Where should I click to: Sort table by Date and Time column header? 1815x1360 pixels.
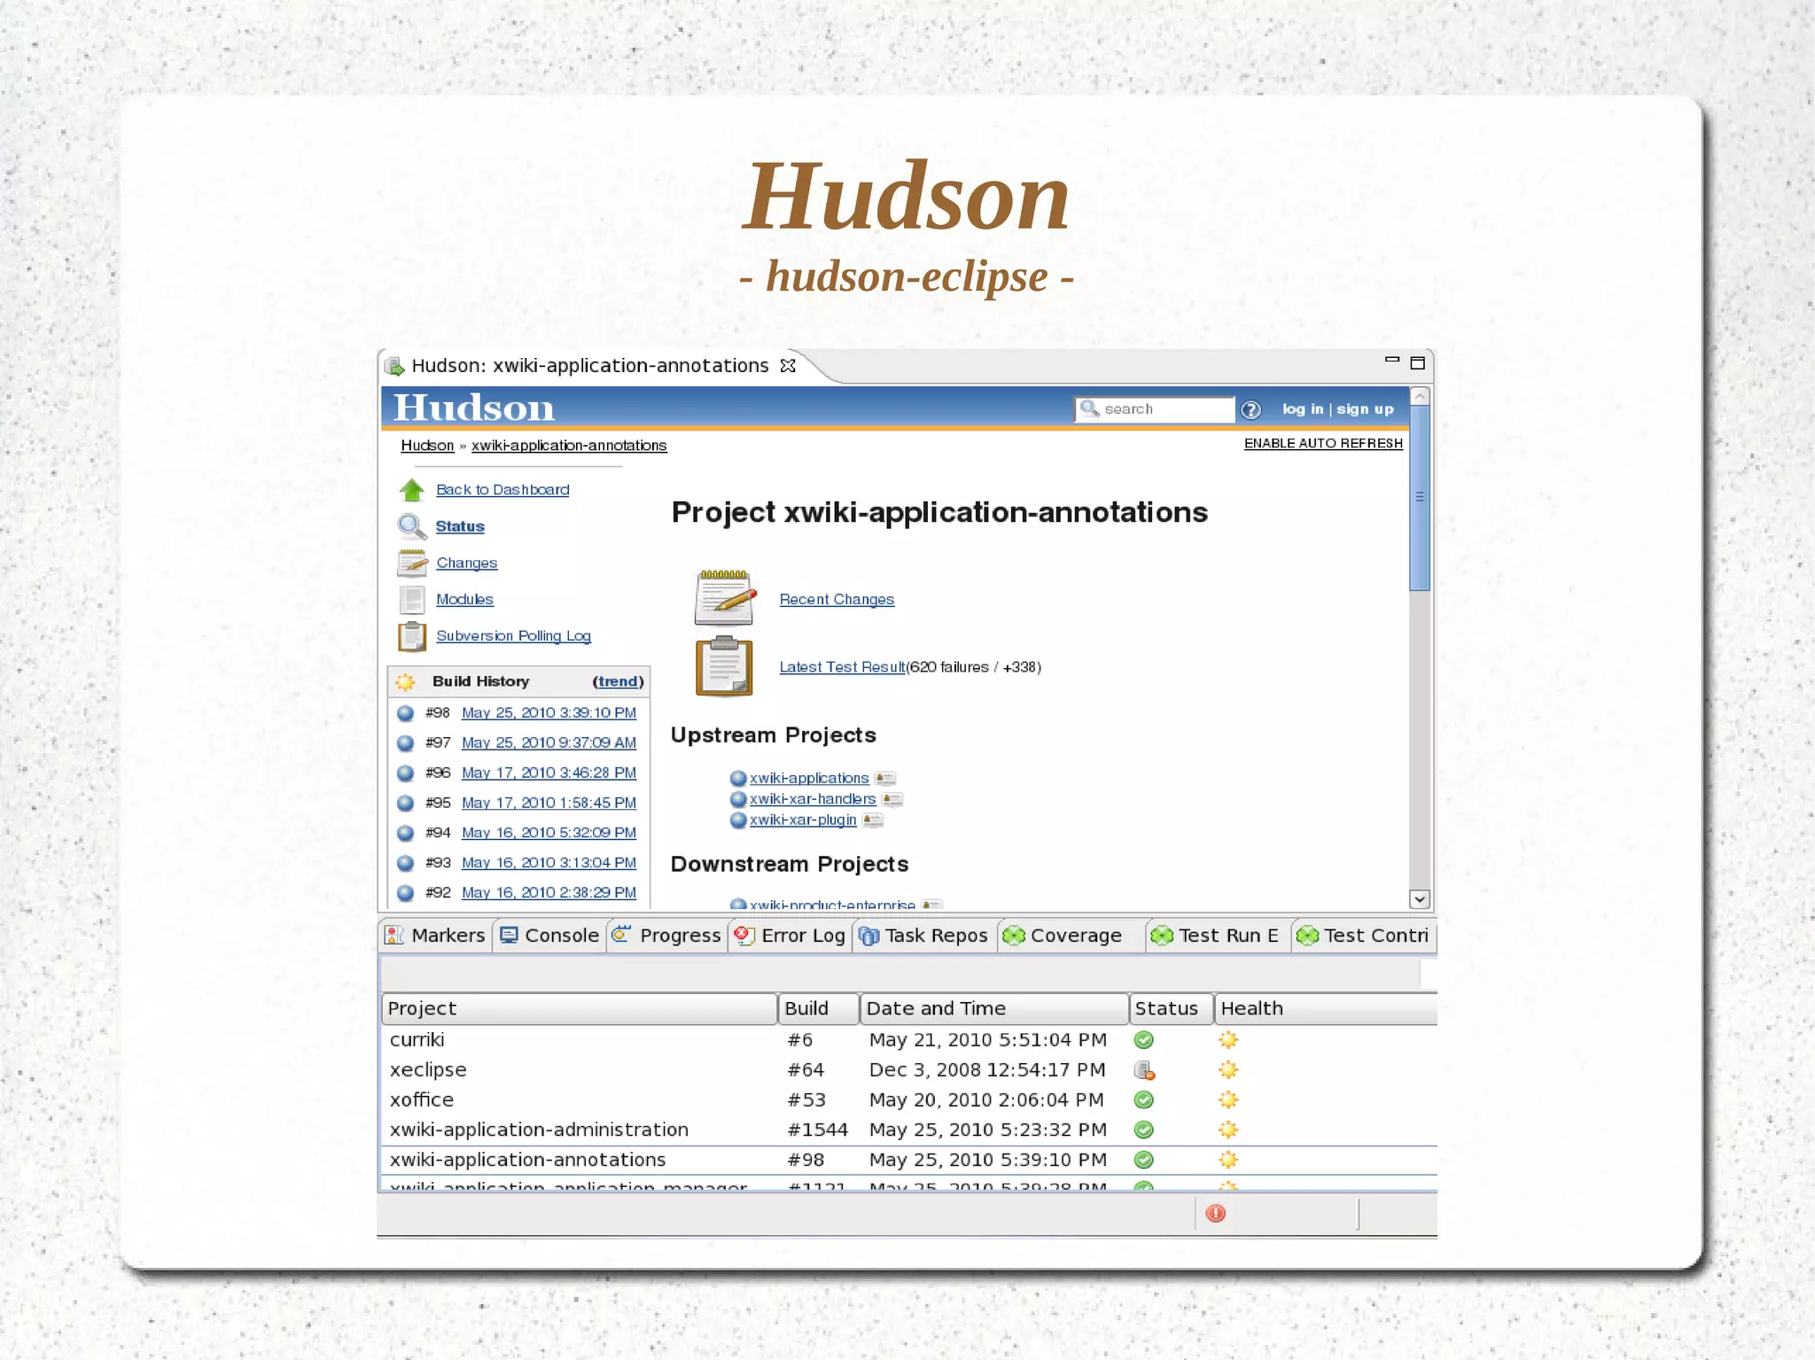(x=993, y=1008)
